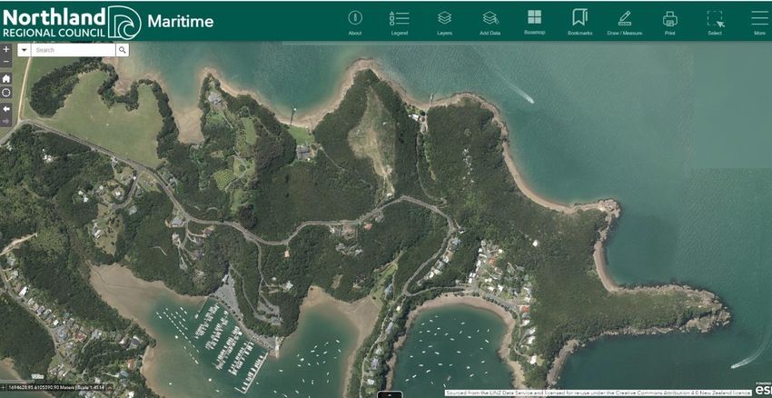The height and width of the screenshot is (398, 772).
Task: Click the search magnifier button
Action: [122, 50]
